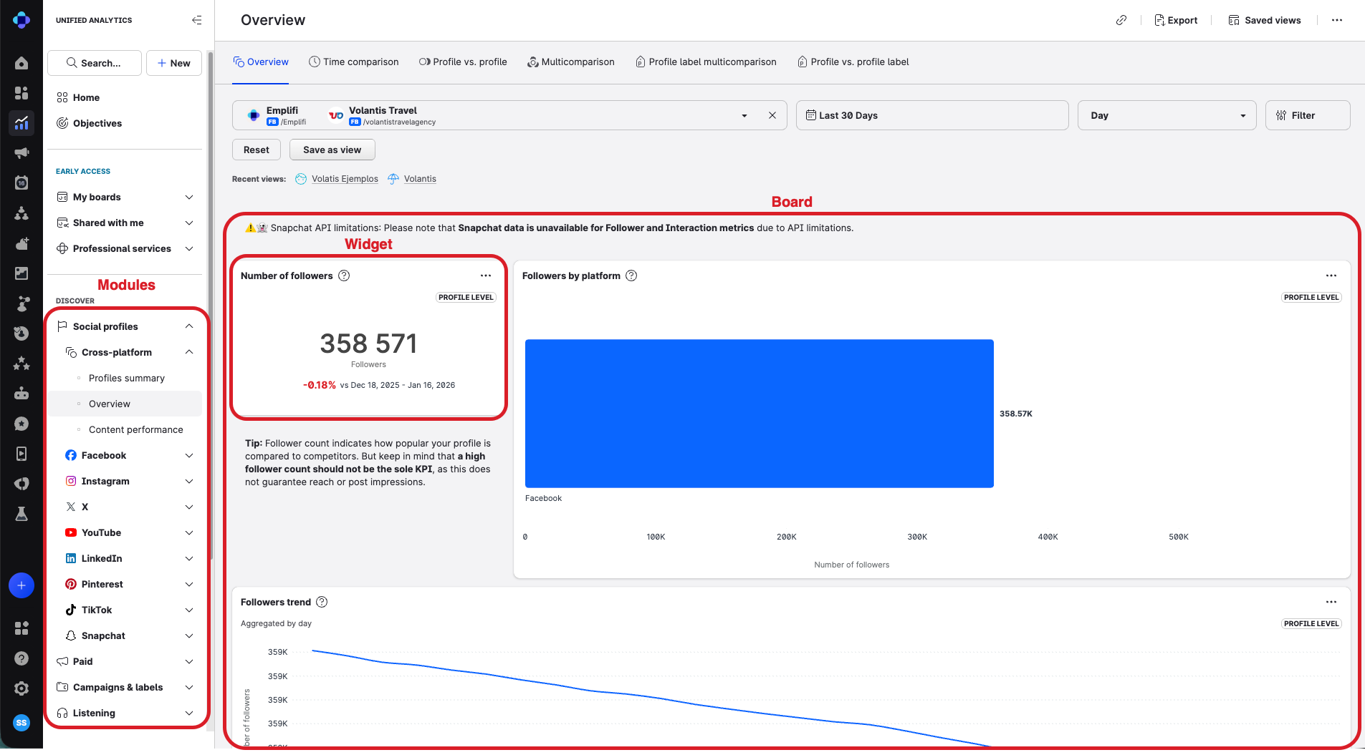Click the blue plus create button

click(21, 585)
